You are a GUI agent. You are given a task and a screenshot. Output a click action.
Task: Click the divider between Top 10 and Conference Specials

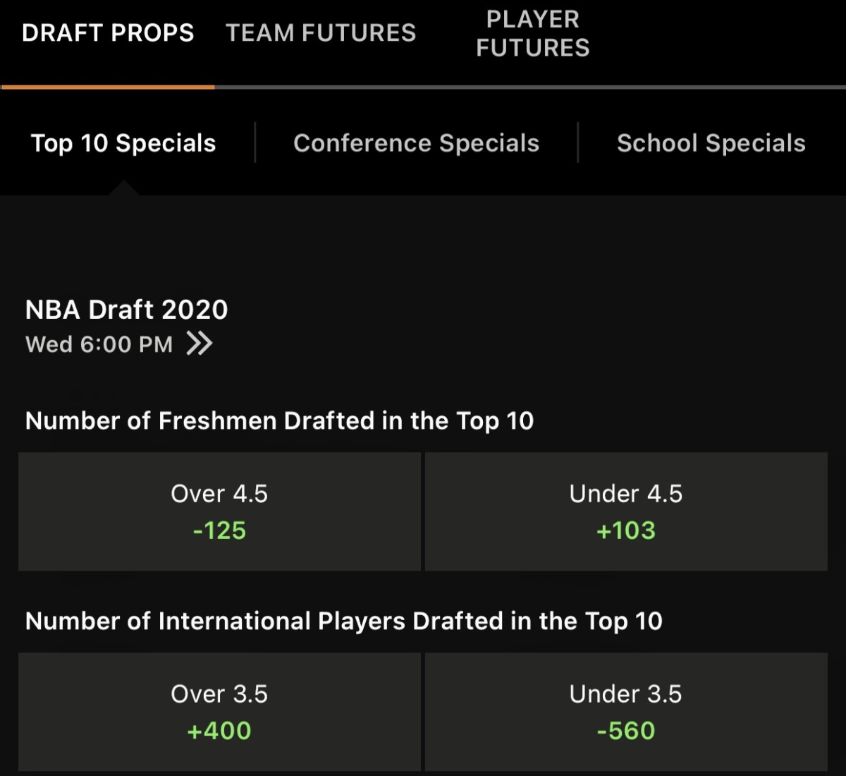click(x=255, y=143)
